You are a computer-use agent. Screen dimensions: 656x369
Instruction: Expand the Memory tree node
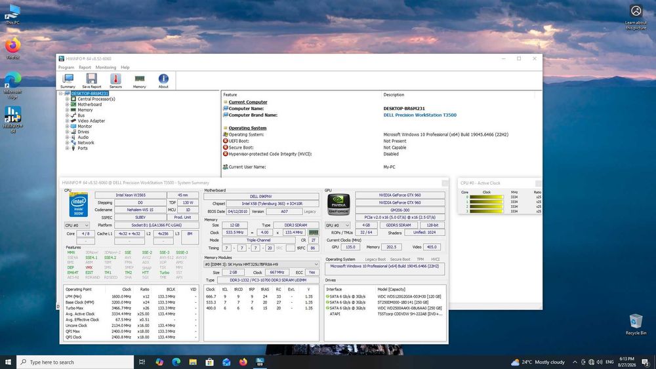[67, 110]
